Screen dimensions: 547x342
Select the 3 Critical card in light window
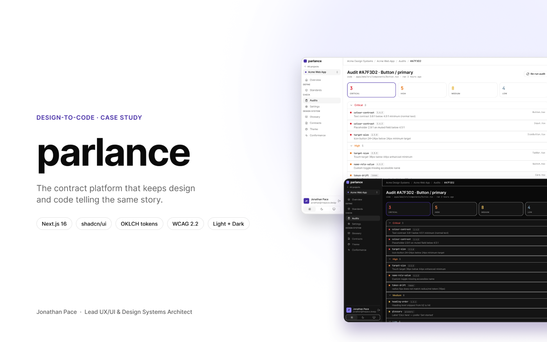pyautogui.click(x=372, y=90)
